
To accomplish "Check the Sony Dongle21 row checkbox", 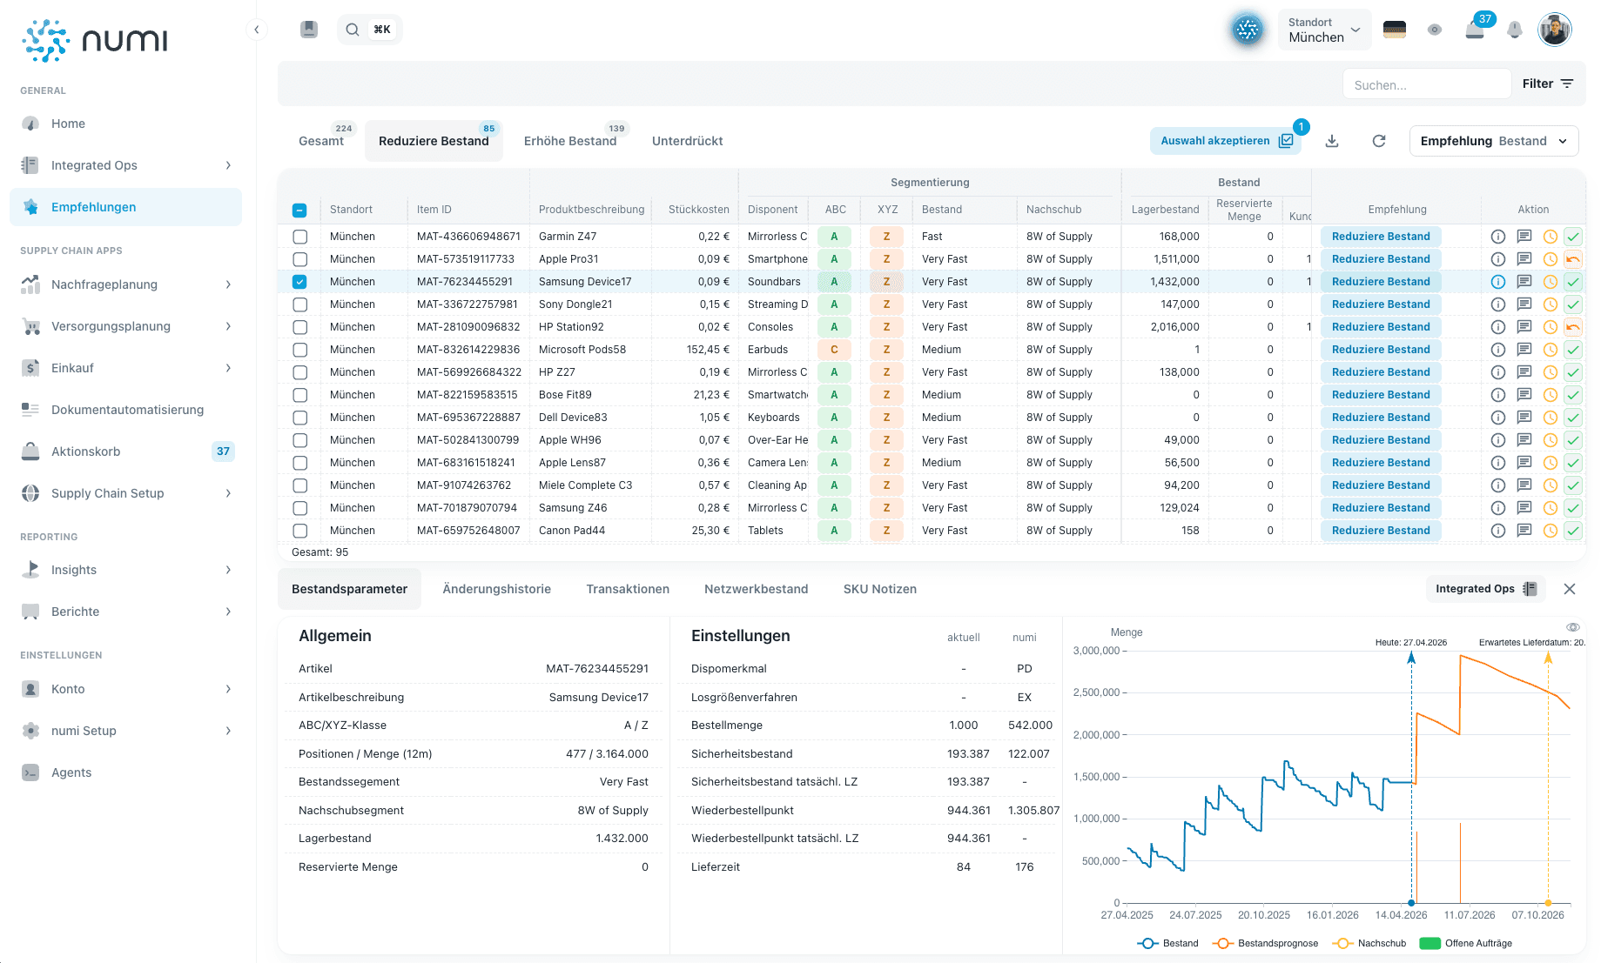I will coord(300,304).
